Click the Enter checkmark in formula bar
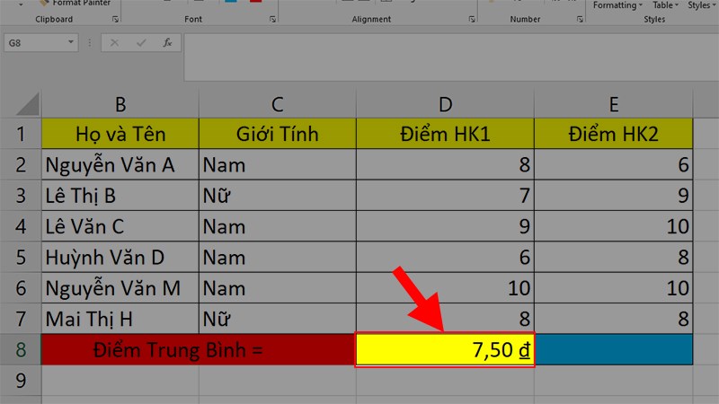The width and height of the screenshot is (719, 404). (140, 42)
